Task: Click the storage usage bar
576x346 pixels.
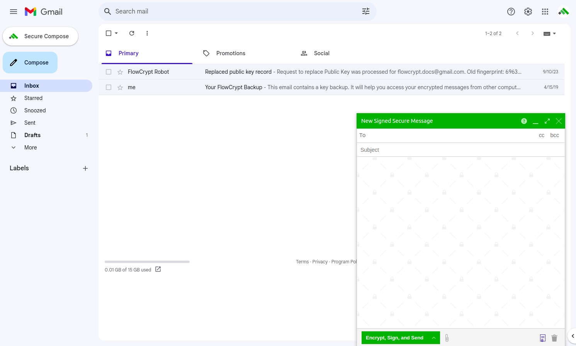Action: tap(147, 262)
